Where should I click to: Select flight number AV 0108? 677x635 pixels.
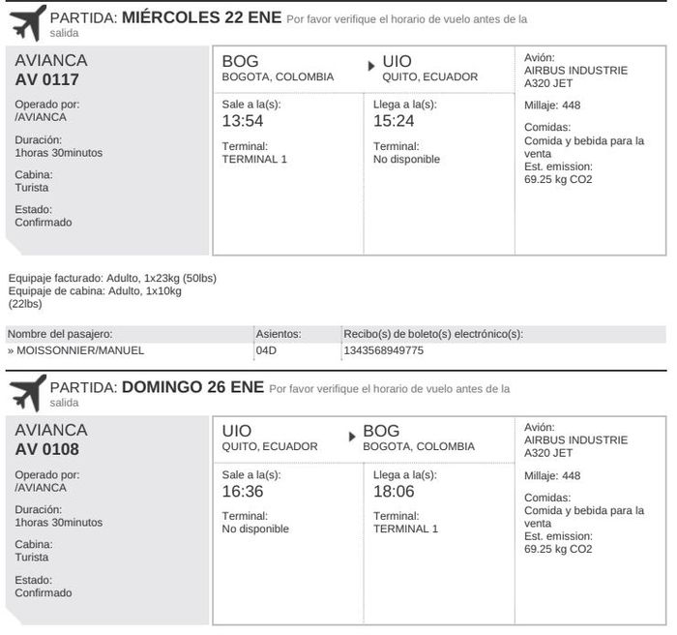coord(47,450)
